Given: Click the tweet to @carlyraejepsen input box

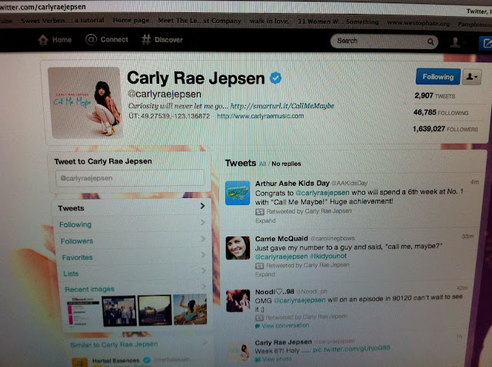Looking at the screenshot, I should tap(130, 178).
